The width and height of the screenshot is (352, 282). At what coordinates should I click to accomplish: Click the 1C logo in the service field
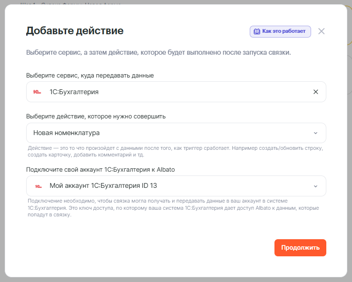click(38, 92)
